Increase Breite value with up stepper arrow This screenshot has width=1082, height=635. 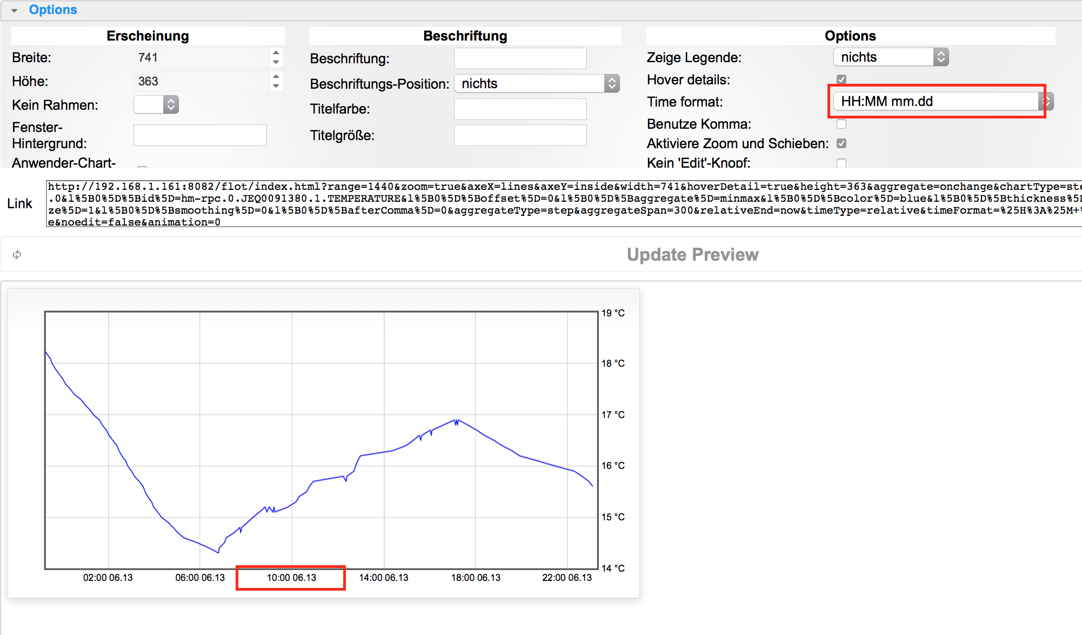coord(276,53)
